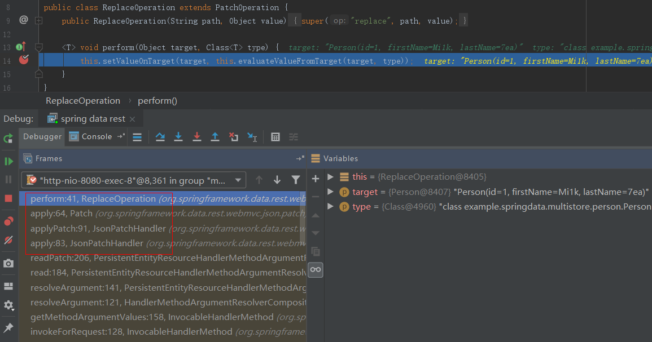The image size is (652, 342).
Task: Resume program with green play icon
Action: pos(8,162)
